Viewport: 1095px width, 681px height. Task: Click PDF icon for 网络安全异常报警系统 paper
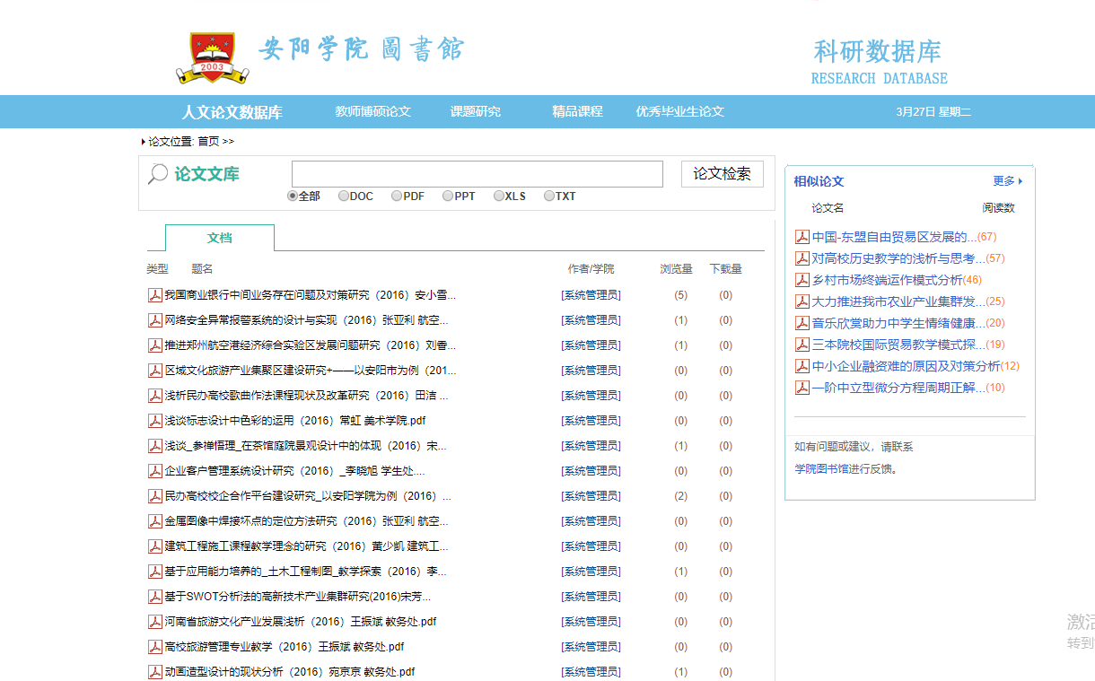tap(155, 320)
